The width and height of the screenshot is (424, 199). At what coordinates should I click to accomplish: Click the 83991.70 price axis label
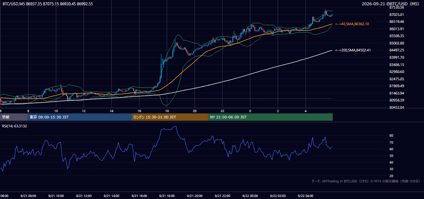coord(397,57)
